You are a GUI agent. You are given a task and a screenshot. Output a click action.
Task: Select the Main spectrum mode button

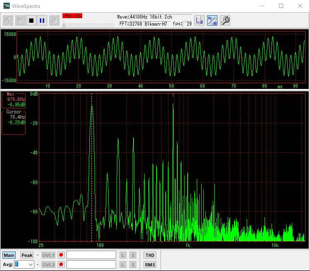(9, 255)
